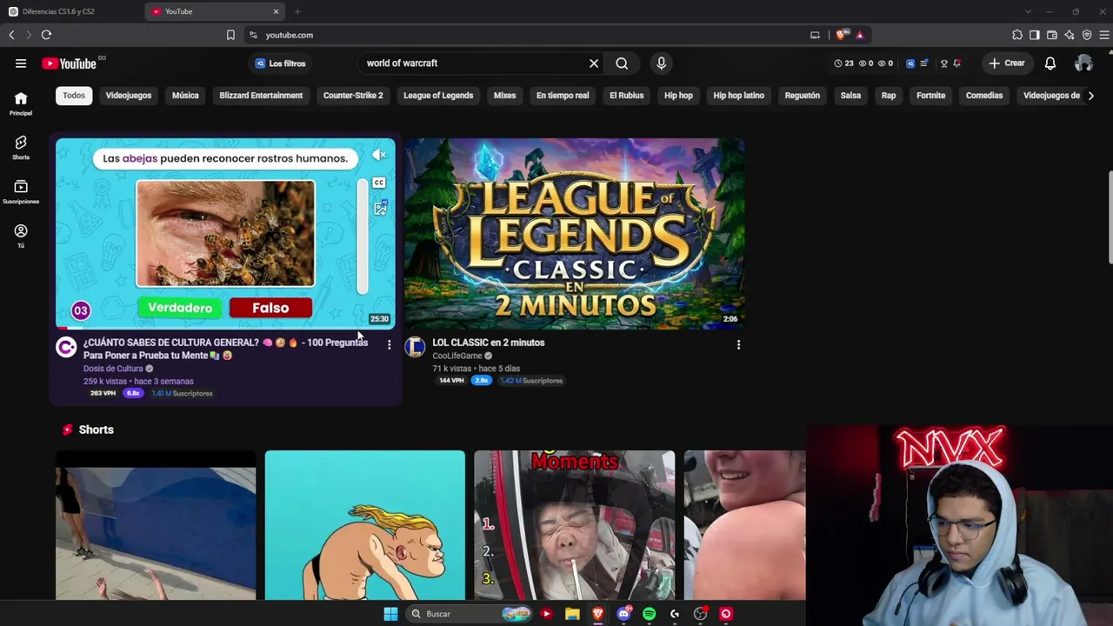
Task: Click the Los filtros button
Action: point(280,63)
